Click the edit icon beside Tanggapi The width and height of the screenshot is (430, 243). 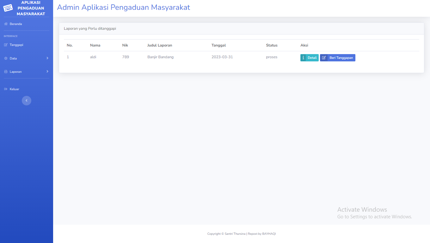6,45
